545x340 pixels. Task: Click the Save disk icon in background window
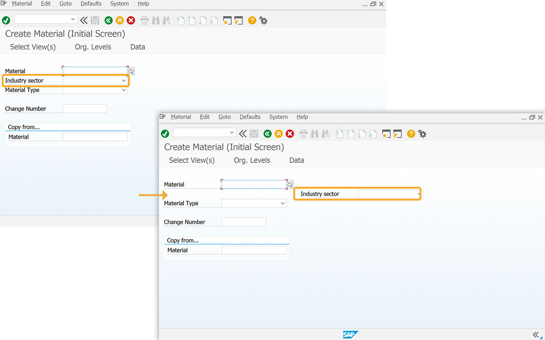pyautogui.click(x=95, y=20)
